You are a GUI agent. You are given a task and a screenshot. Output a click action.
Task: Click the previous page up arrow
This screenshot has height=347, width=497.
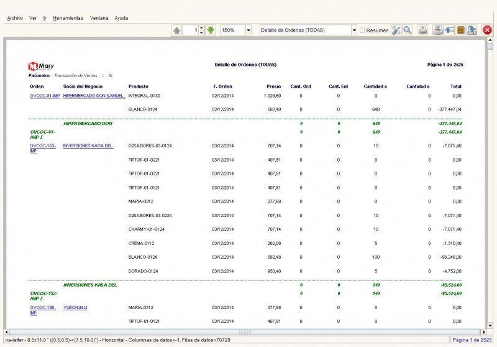tap(176, 30)
